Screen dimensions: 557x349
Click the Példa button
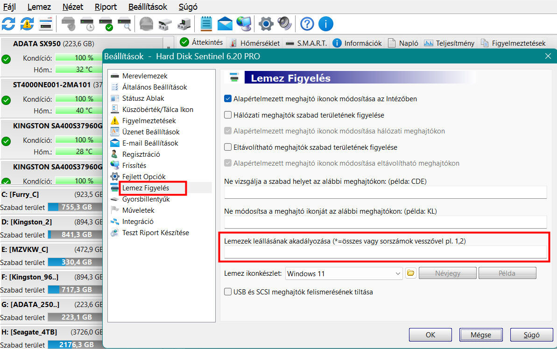507,273
